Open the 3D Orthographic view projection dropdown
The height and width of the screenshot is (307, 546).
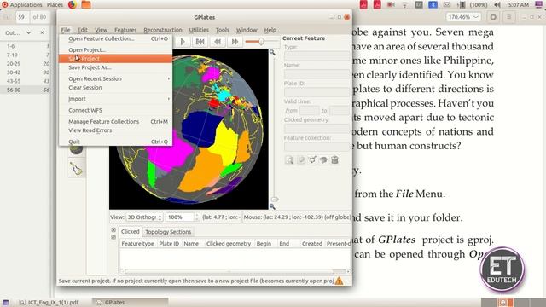[144, 217]
